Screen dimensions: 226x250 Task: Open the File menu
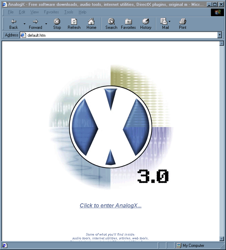point(11,12)
